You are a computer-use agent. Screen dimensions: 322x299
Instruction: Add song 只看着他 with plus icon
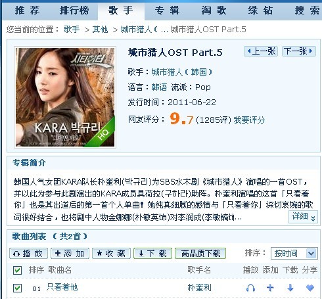[270, 288]
